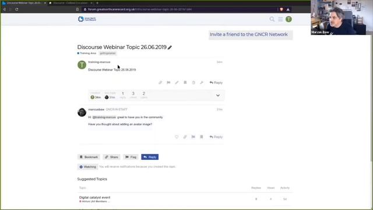Click the Share topic button
The image size is (373, 210).
click(x=111, y=157)
